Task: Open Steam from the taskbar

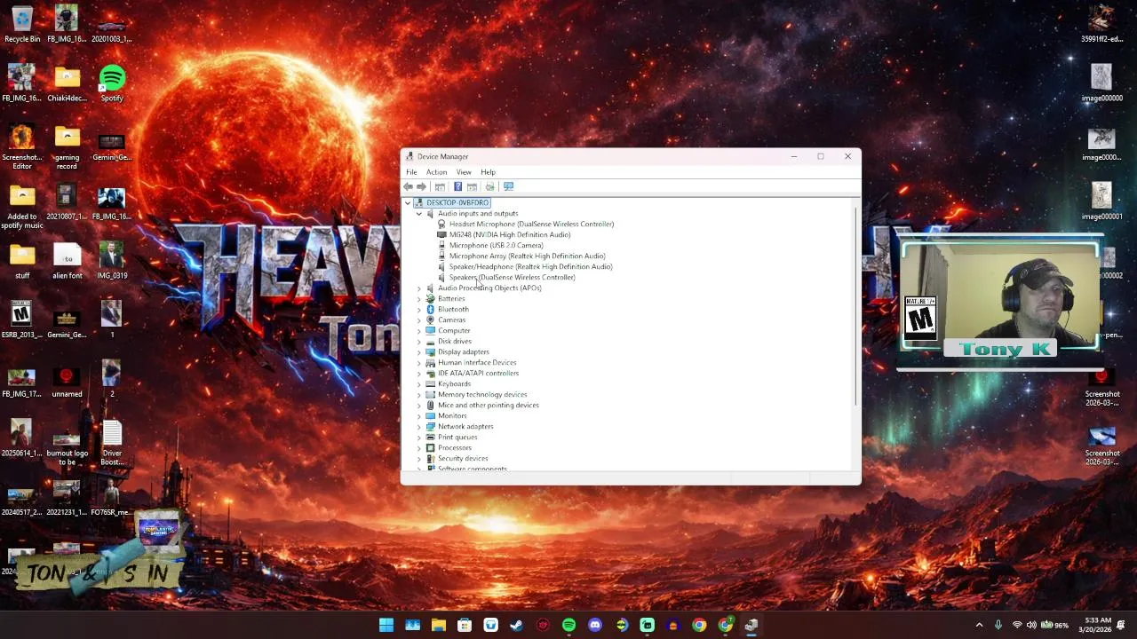Action: [x=516, y=626]
